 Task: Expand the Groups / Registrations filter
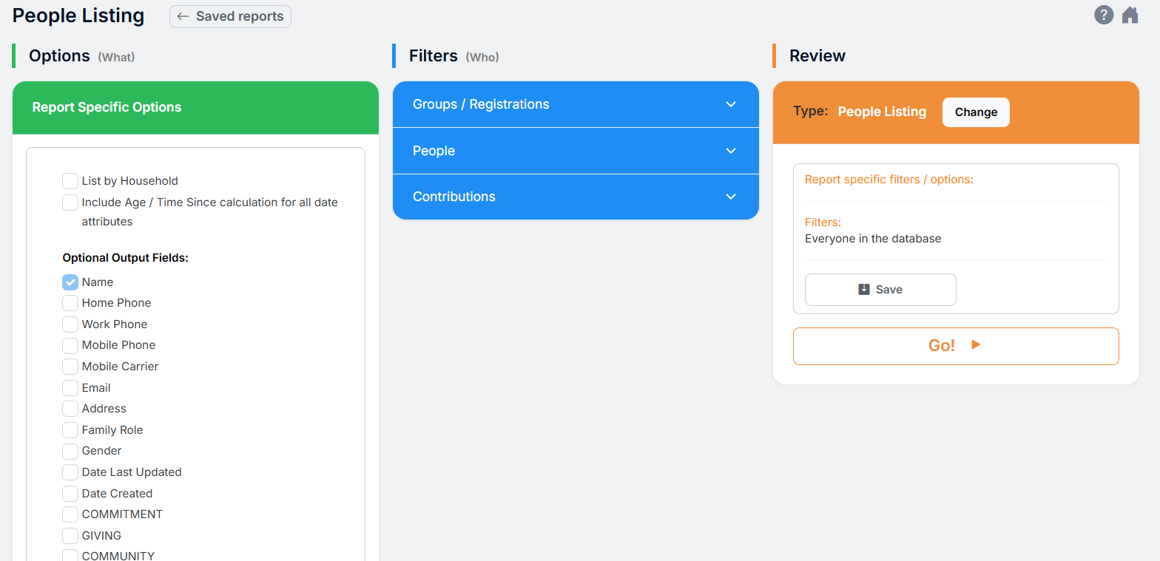tap(576, 104)
